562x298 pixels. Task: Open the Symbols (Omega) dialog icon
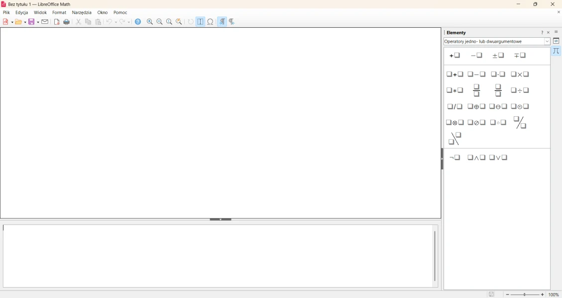pyautogui.click(x=211, y=22)
